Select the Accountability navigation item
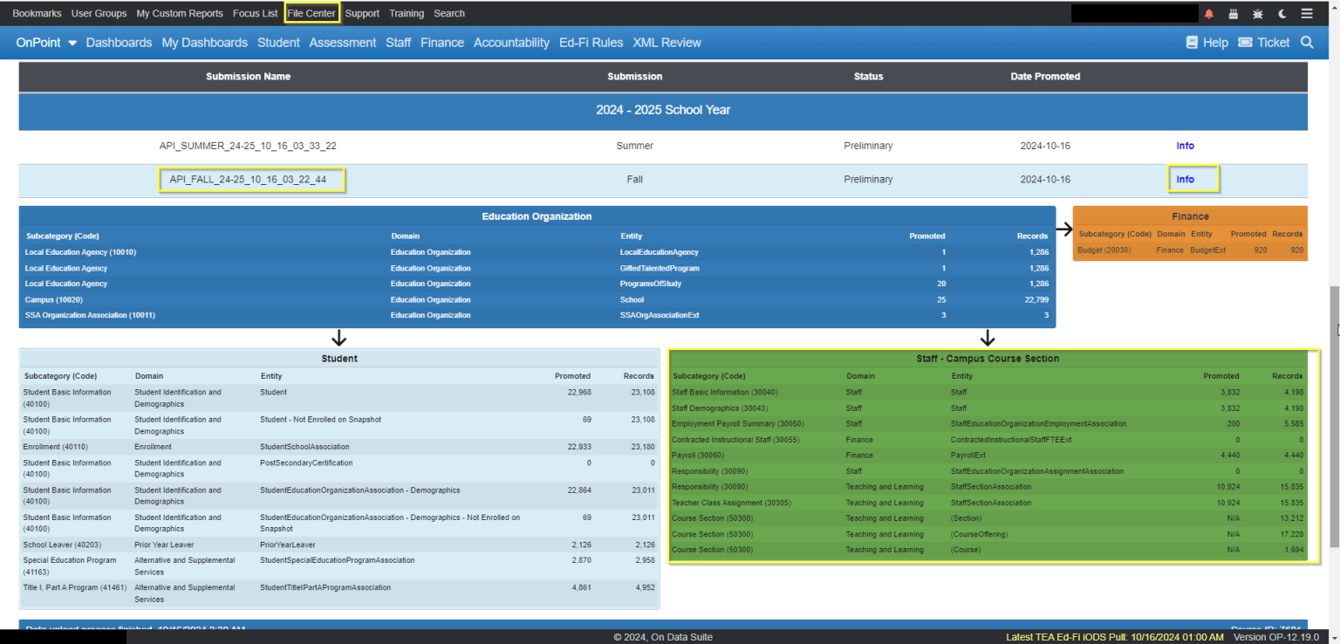 click(511, 42)
